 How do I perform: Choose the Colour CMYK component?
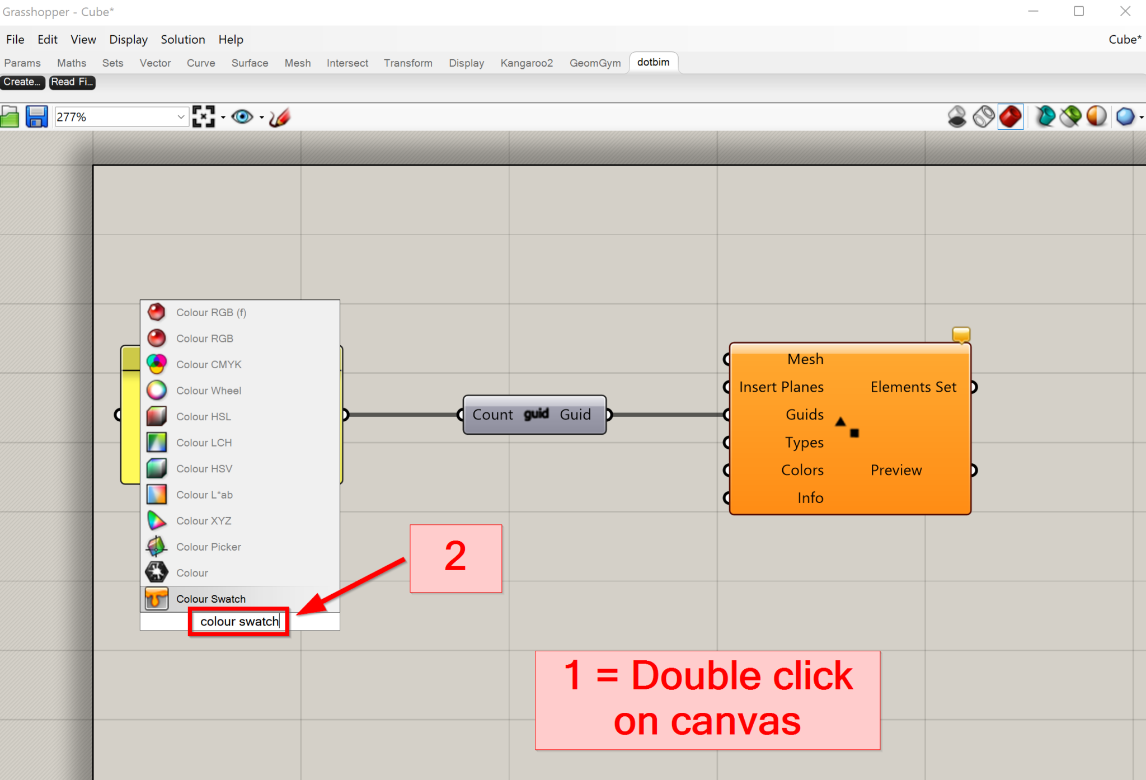point(209,364)
